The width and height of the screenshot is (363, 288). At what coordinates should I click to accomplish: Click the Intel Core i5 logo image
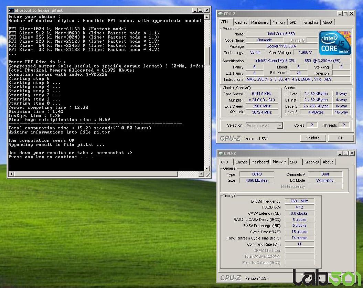(335, 43)
